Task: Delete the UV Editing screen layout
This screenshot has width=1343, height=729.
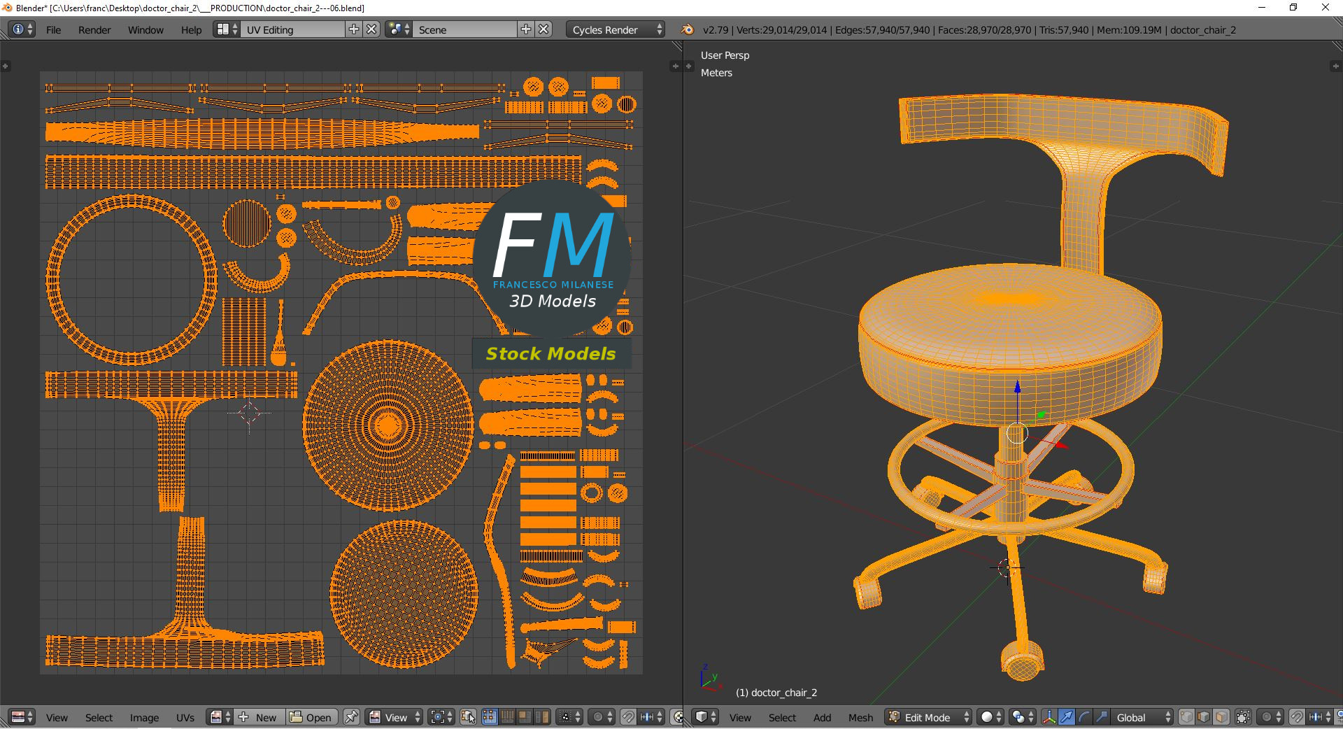Action: click(x=372, y=29)
